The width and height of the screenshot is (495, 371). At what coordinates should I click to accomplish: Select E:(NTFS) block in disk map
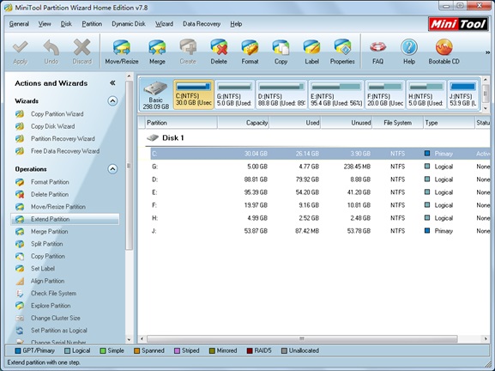tap(336, 94)
